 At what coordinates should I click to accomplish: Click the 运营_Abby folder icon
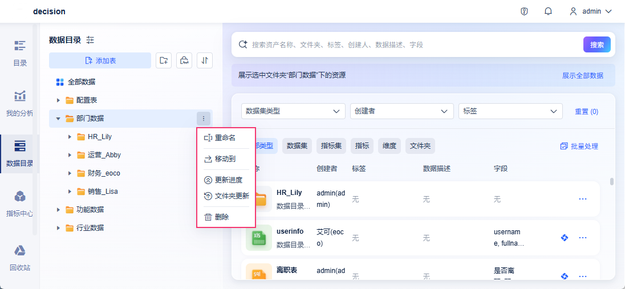tap(81, 155)
